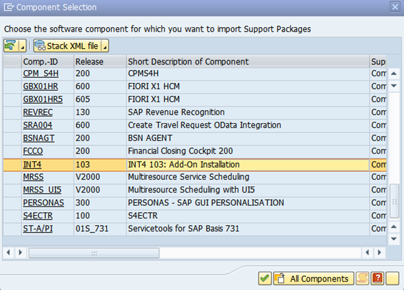The width and height of the screenshot is (404, 290).
Task: Click 'SAP Revenue Recognition' description cell
Action: [x=248, y=112]
